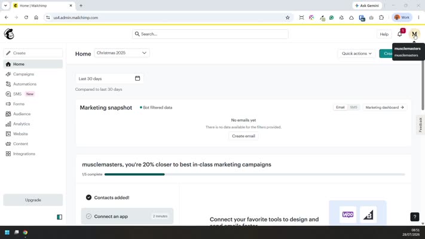This screenshot has width=425, height=239.
Task: Collapse the sidebar with panel icon
Action: click(x=59, y=217)
